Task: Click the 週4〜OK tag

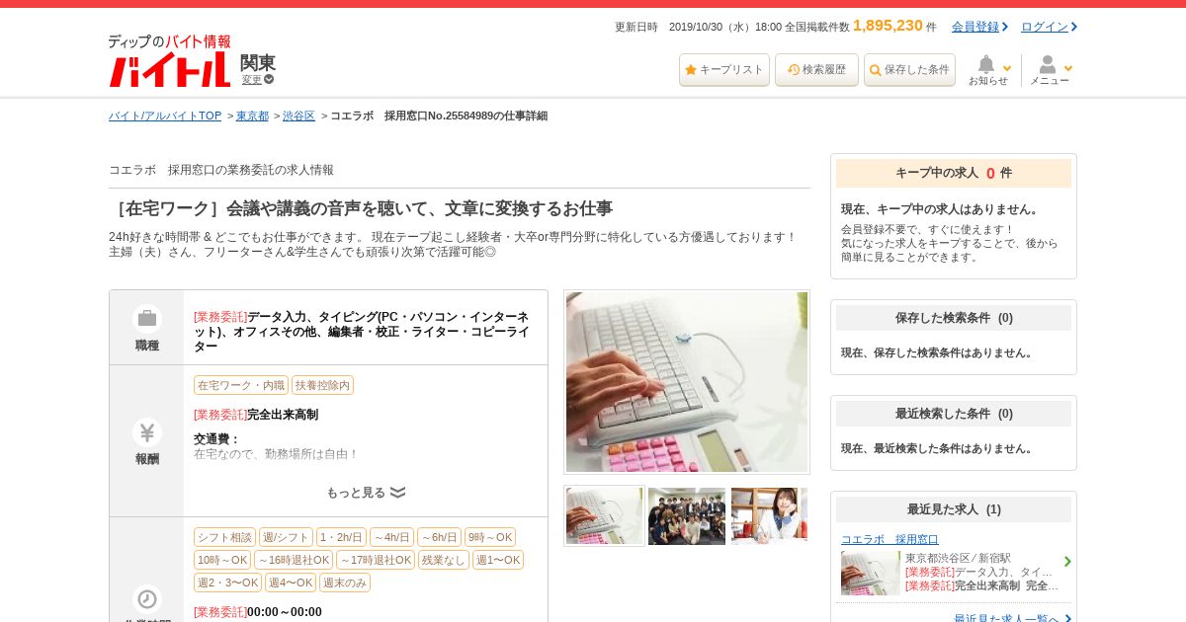Action: coord(291,583)
